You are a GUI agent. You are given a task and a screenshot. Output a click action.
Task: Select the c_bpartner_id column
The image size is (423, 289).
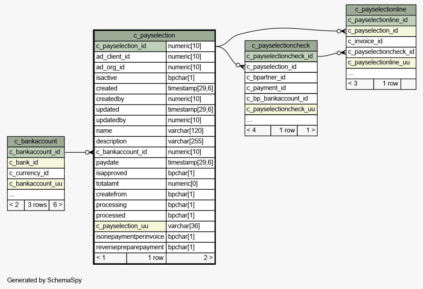[x=281, y=78]
